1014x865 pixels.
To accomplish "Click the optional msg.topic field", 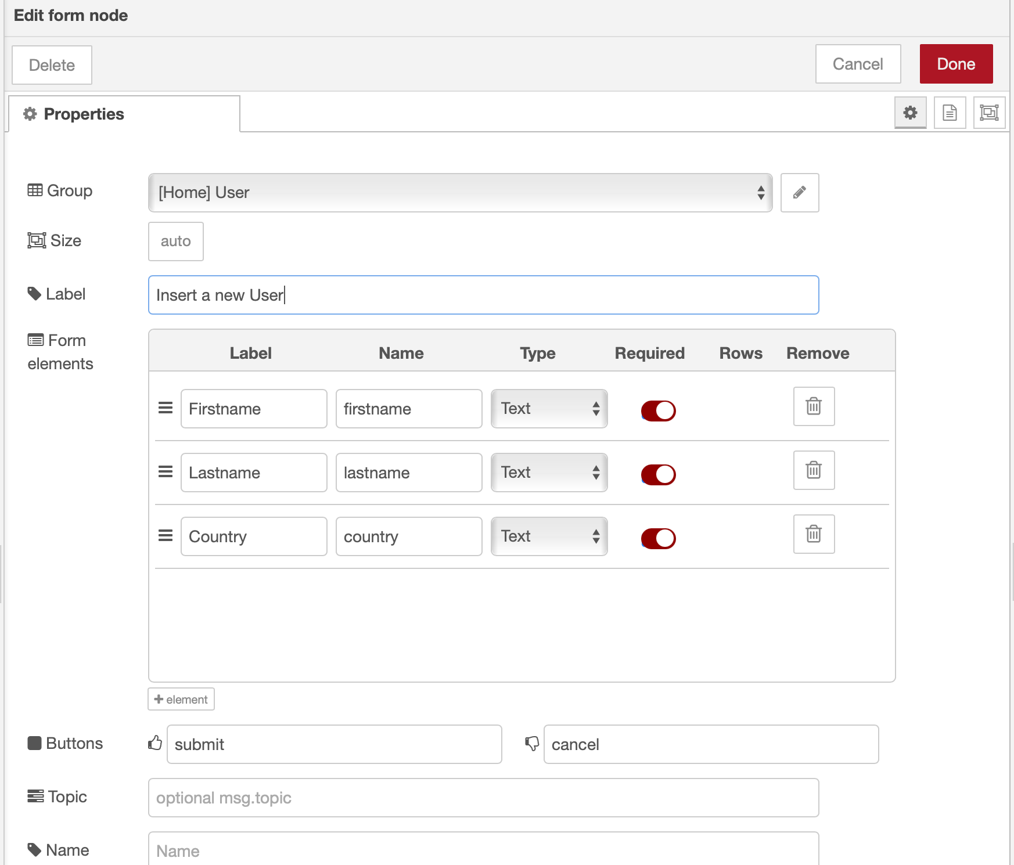I will [483, 798].
